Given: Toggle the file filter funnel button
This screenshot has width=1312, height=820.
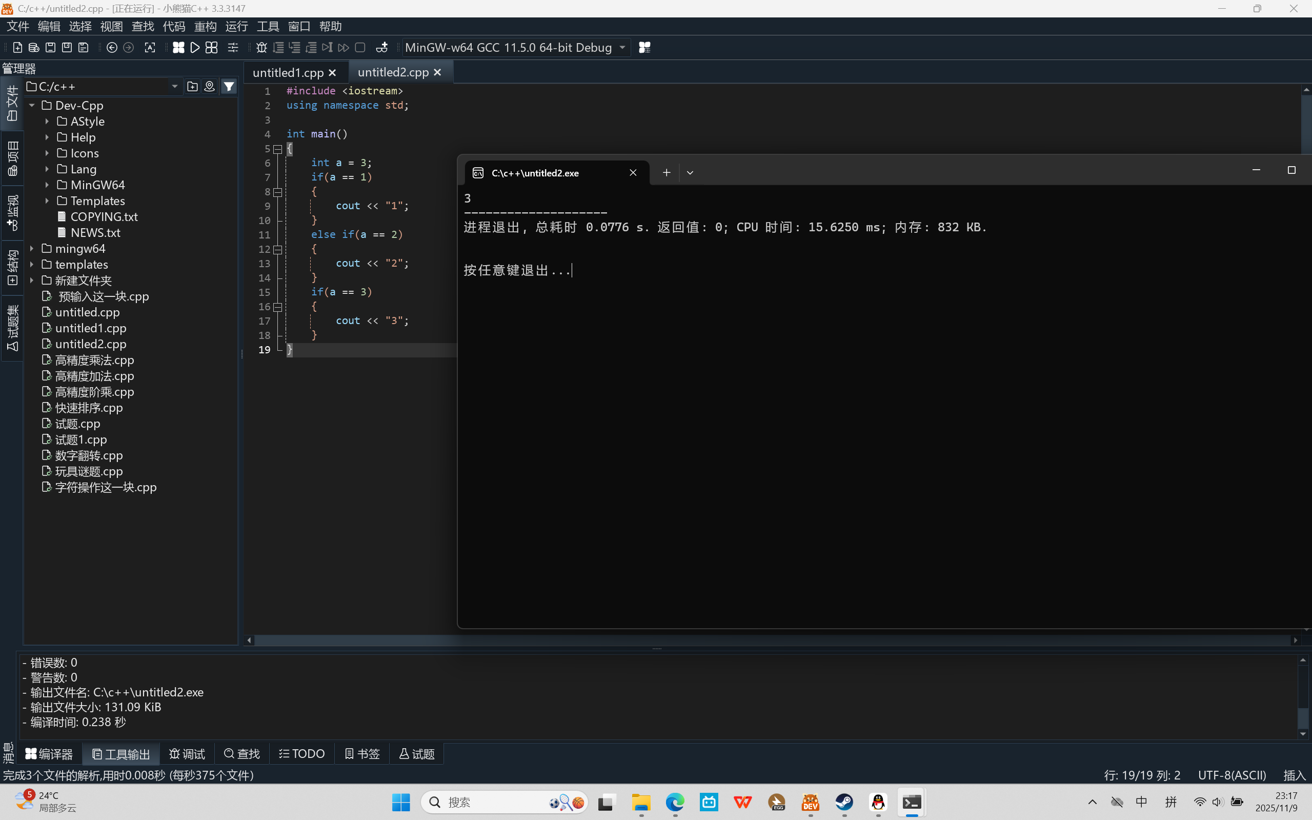Looking at the screenshot, I should pyautogui.click(x=229, y=86).
